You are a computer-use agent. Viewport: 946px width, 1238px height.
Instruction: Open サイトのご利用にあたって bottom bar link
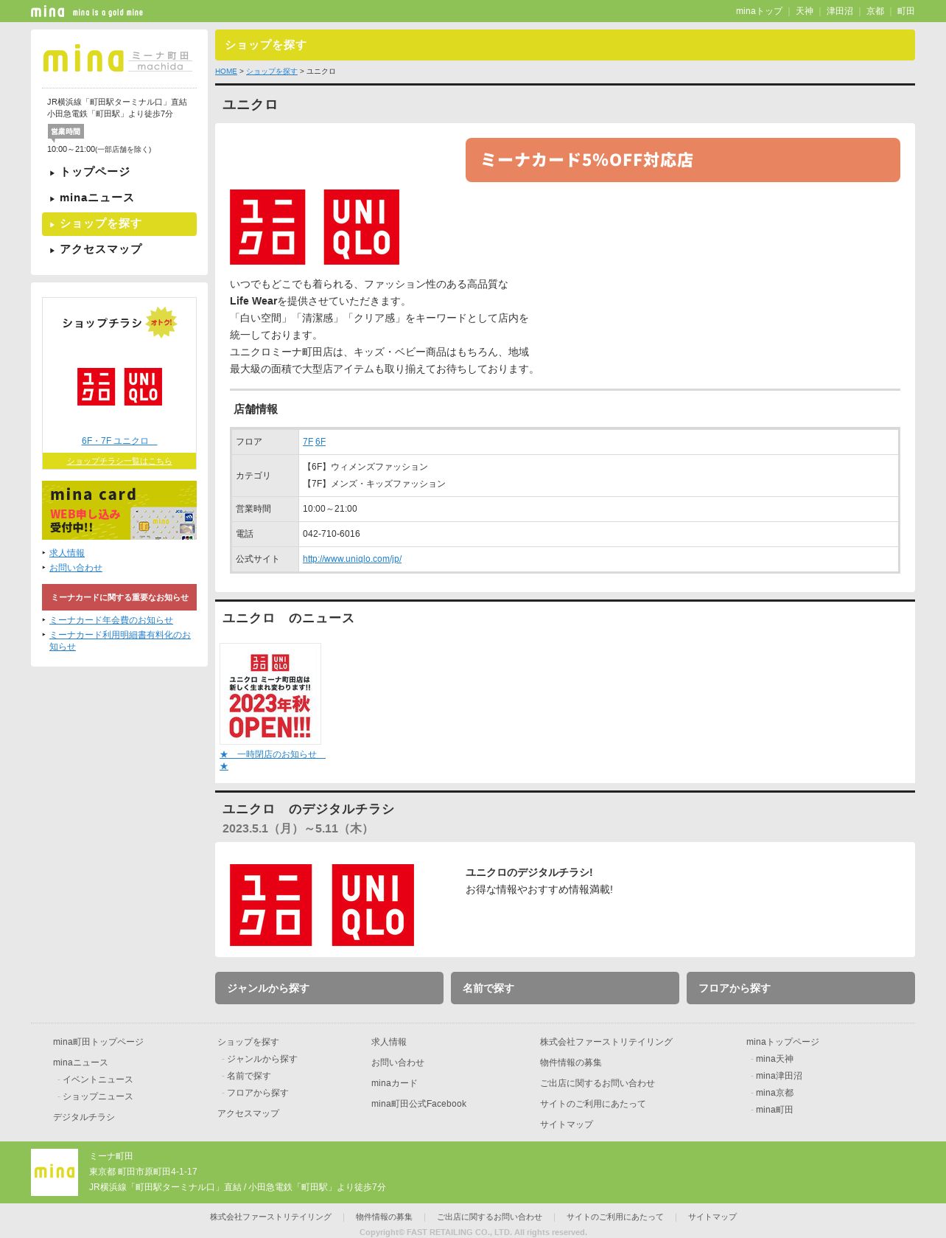(615, 1217)
